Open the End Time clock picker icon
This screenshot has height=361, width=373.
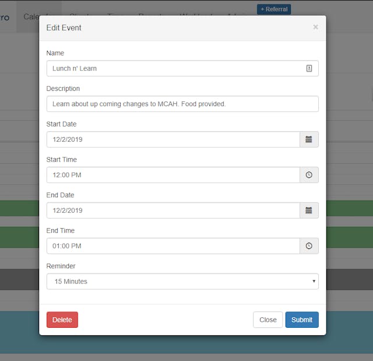pos(309,246)
